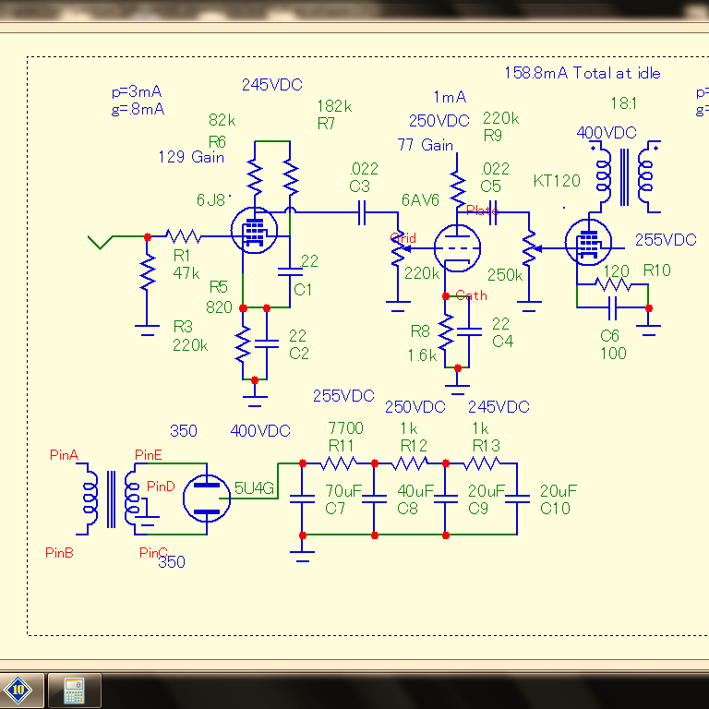
Task: Click the blue diamond "10" taskbar icon
Action: [x=18, y=690]
